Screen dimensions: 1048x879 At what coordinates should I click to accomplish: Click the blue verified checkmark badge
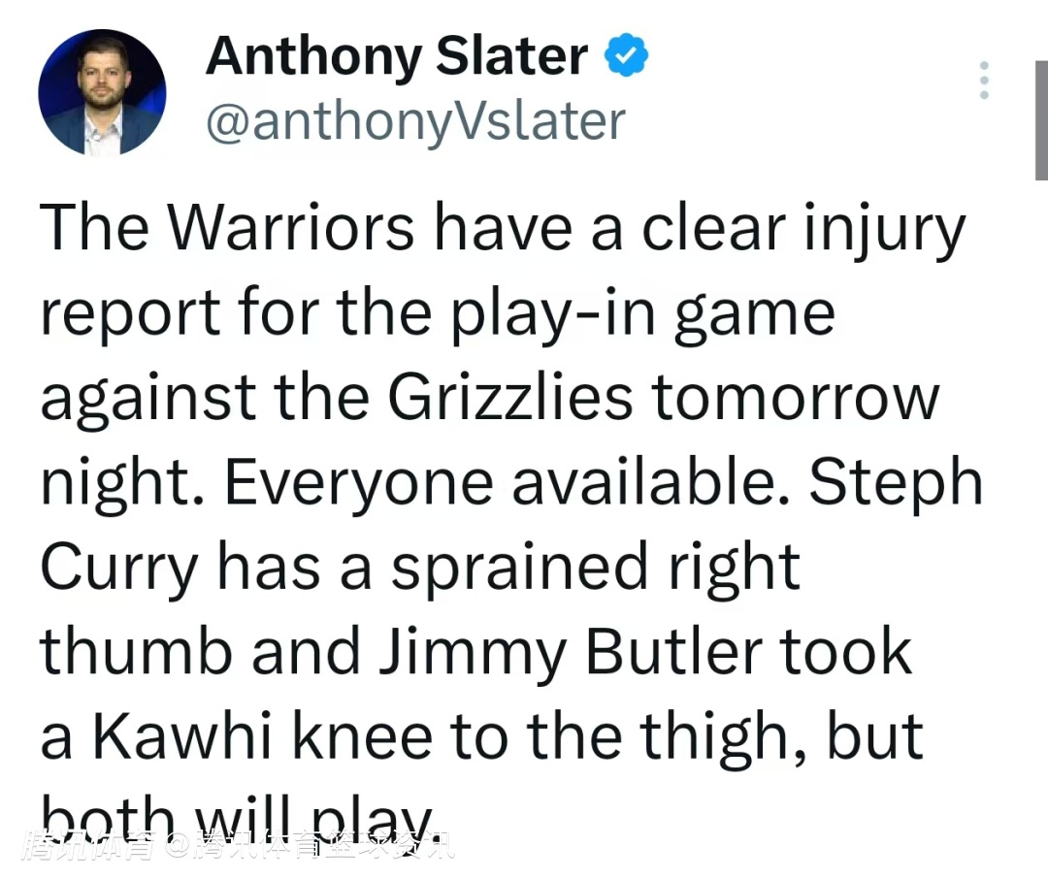pos(627,57)
